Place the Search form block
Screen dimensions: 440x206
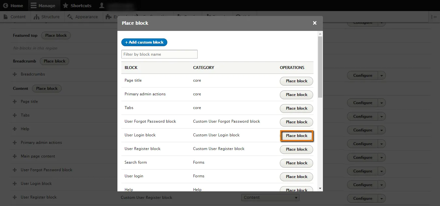(x=296, y=163)
